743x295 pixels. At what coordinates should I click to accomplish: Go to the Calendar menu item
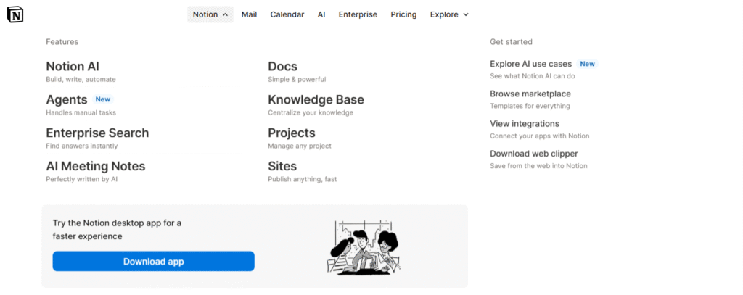(x=287, y=14)
